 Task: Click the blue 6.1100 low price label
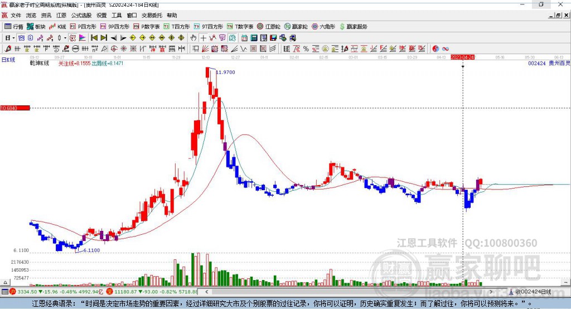click(91, 250)
